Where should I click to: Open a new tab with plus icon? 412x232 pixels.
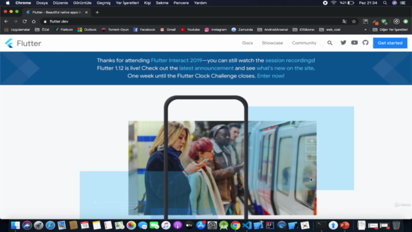[97, 12]
